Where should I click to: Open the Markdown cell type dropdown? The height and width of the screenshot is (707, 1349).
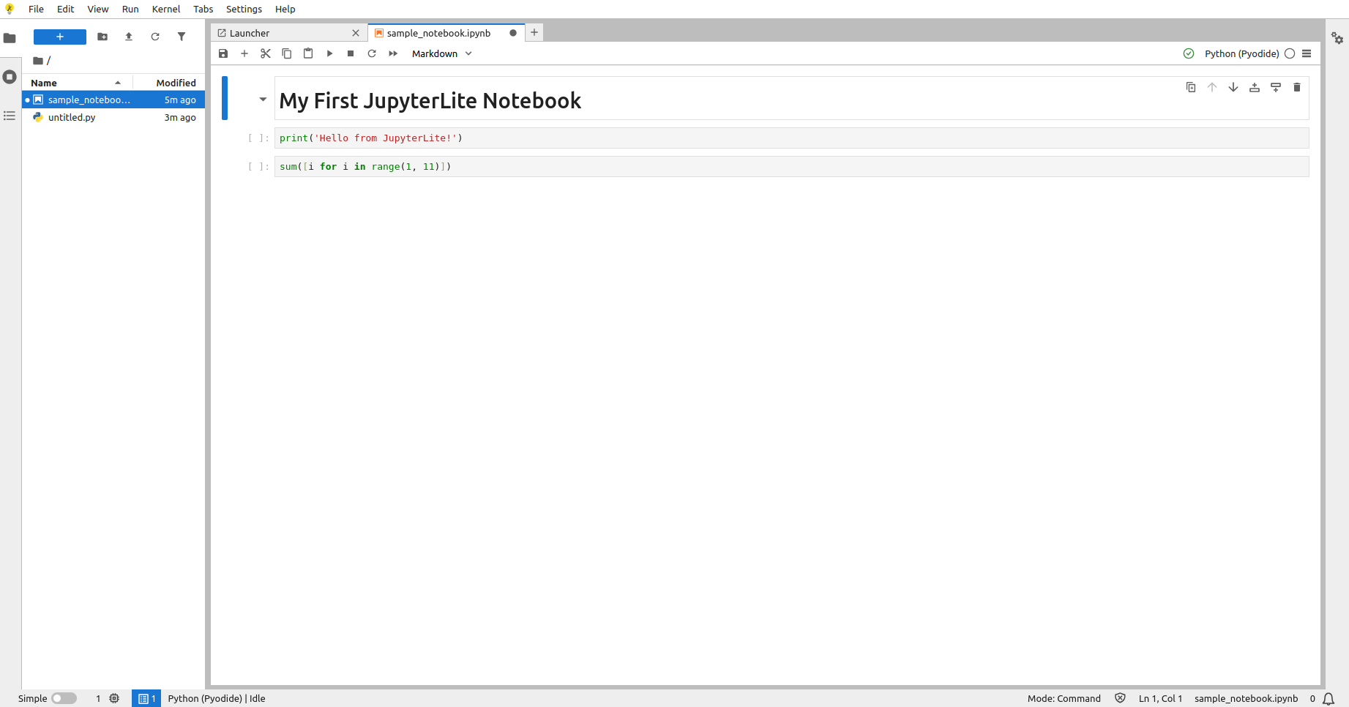(441, 53)
